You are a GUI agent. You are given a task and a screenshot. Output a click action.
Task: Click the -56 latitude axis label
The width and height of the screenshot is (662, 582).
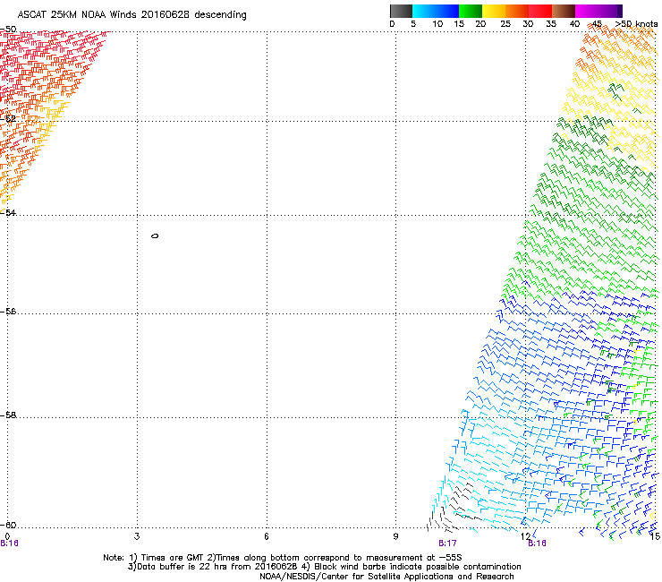[x=8, y=311]
